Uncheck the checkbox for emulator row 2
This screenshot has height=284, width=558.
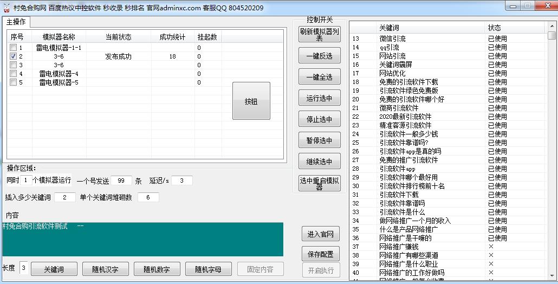coord(13,56)
